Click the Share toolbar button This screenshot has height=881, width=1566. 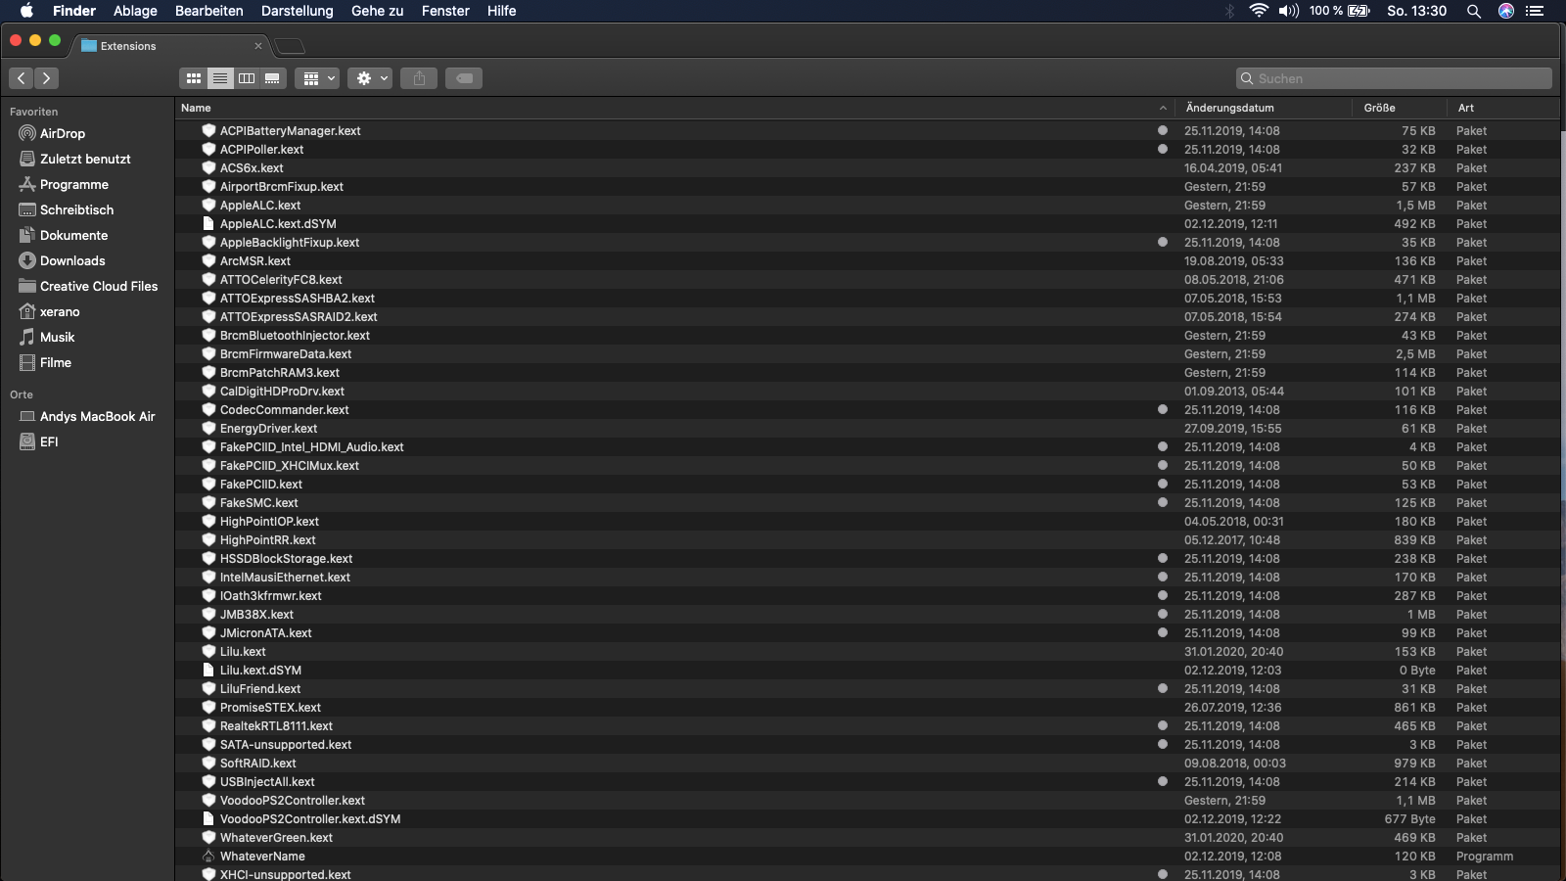pos(419,78)
